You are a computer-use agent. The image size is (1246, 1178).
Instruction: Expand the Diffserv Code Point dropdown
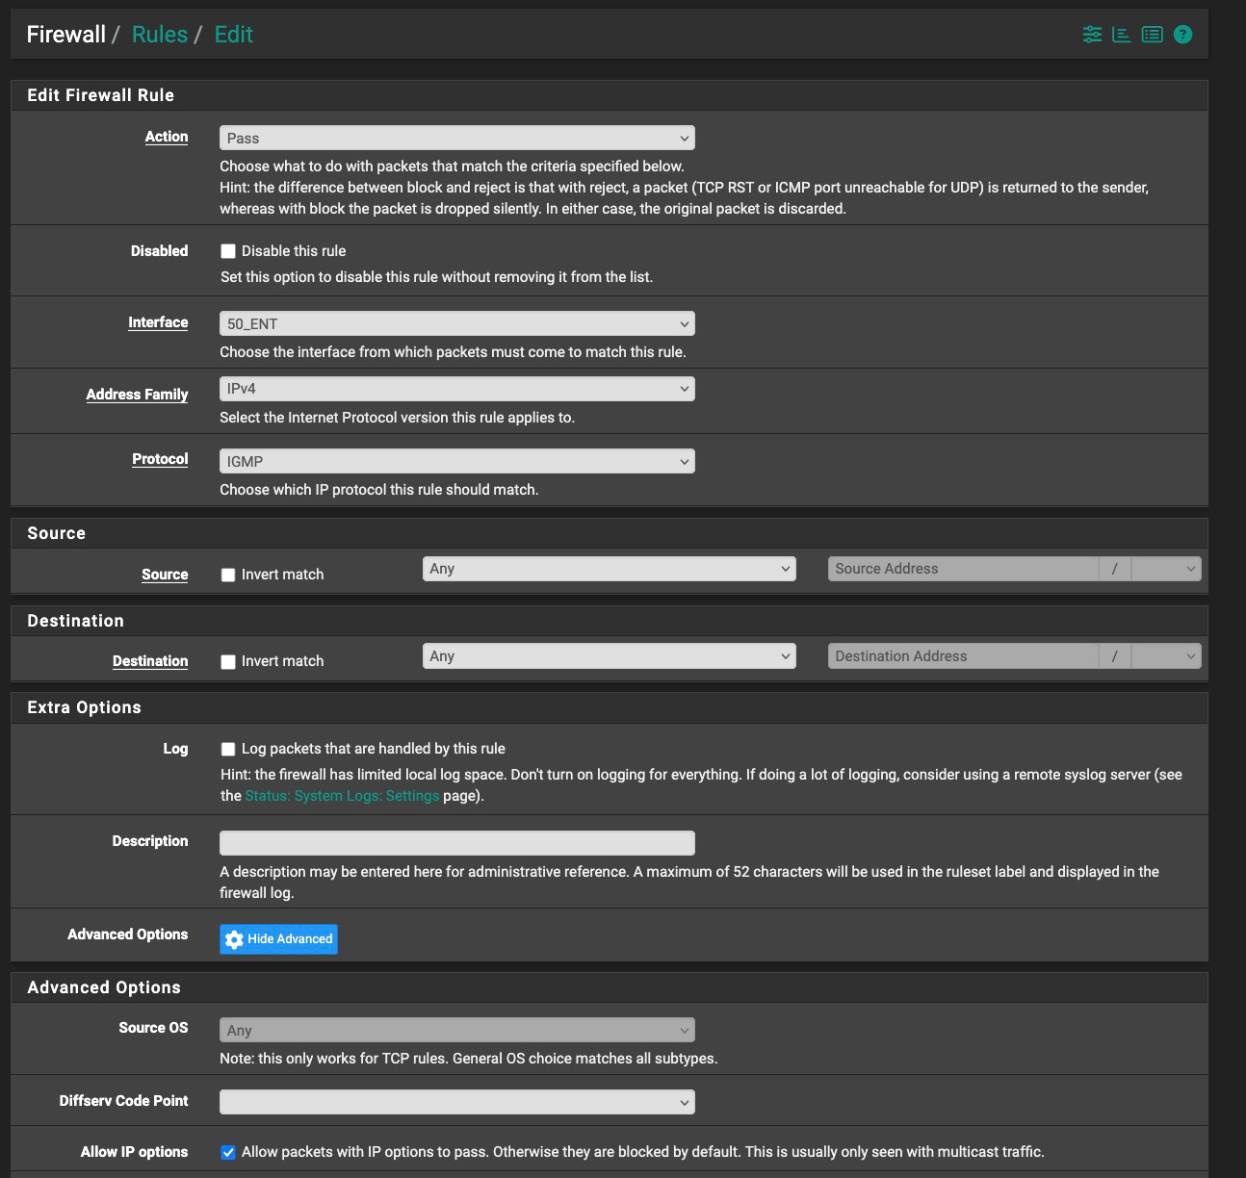click(x=456, y=1101)
